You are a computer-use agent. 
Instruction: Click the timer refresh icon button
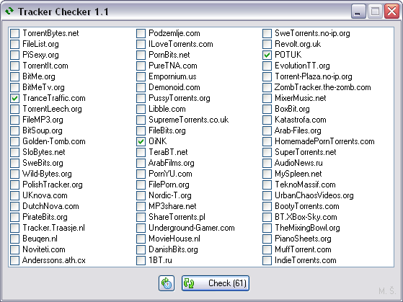[167, 283]
